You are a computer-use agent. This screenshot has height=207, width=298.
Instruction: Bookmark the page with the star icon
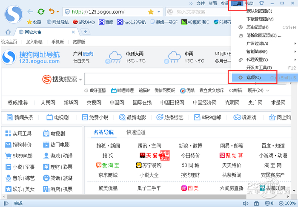tap(151, 12)
